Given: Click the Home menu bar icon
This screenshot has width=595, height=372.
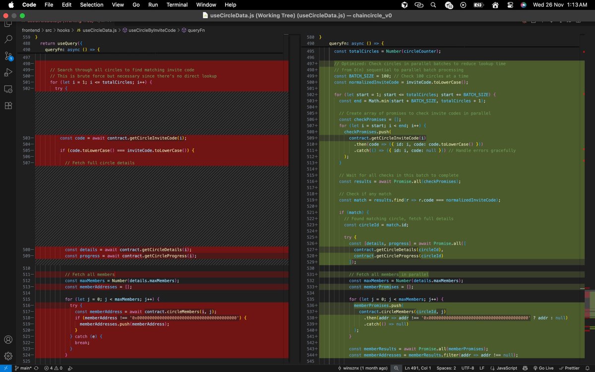Looking at the screenshot, I should pos(495,4).
